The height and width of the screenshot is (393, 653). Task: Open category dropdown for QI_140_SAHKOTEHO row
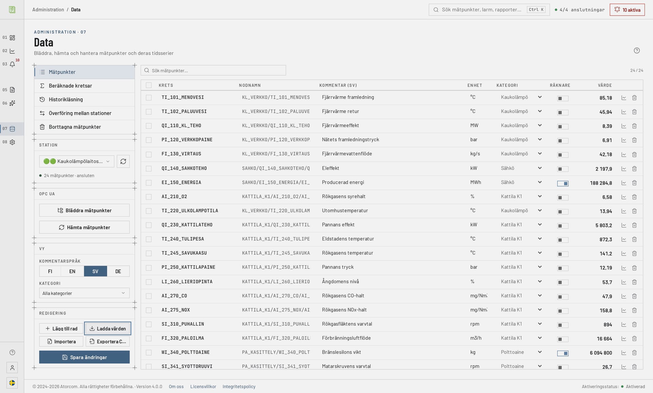coord(521,168)
